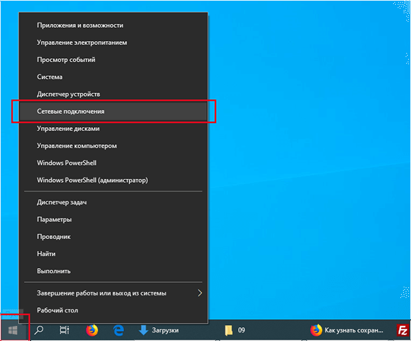Open Диспетчер устройств

tap(113, 94)
